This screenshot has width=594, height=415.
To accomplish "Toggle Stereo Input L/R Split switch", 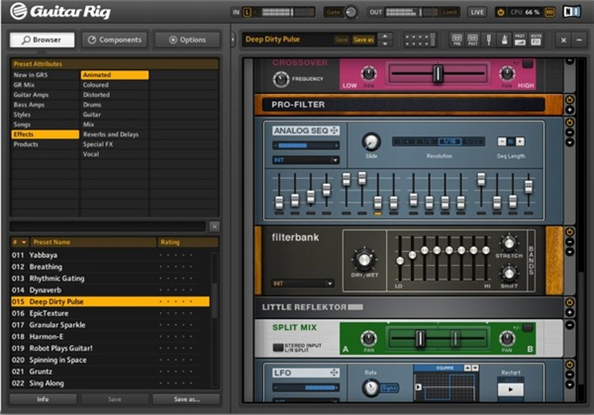I will 278,348.
